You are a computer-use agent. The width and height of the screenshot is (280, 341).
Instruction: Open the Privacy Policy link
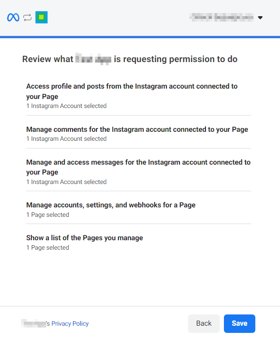(70, 323)
